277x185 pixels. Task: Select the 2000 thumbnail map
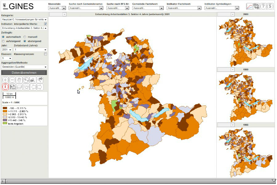(x=246, y=42)
